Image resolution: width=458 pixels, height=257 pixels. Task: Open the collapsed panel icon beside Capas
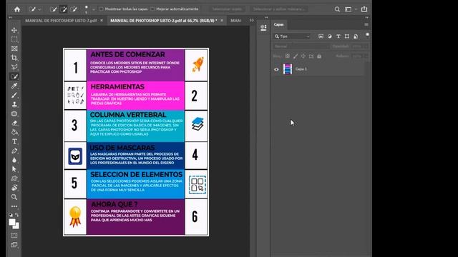coord(263,28)
